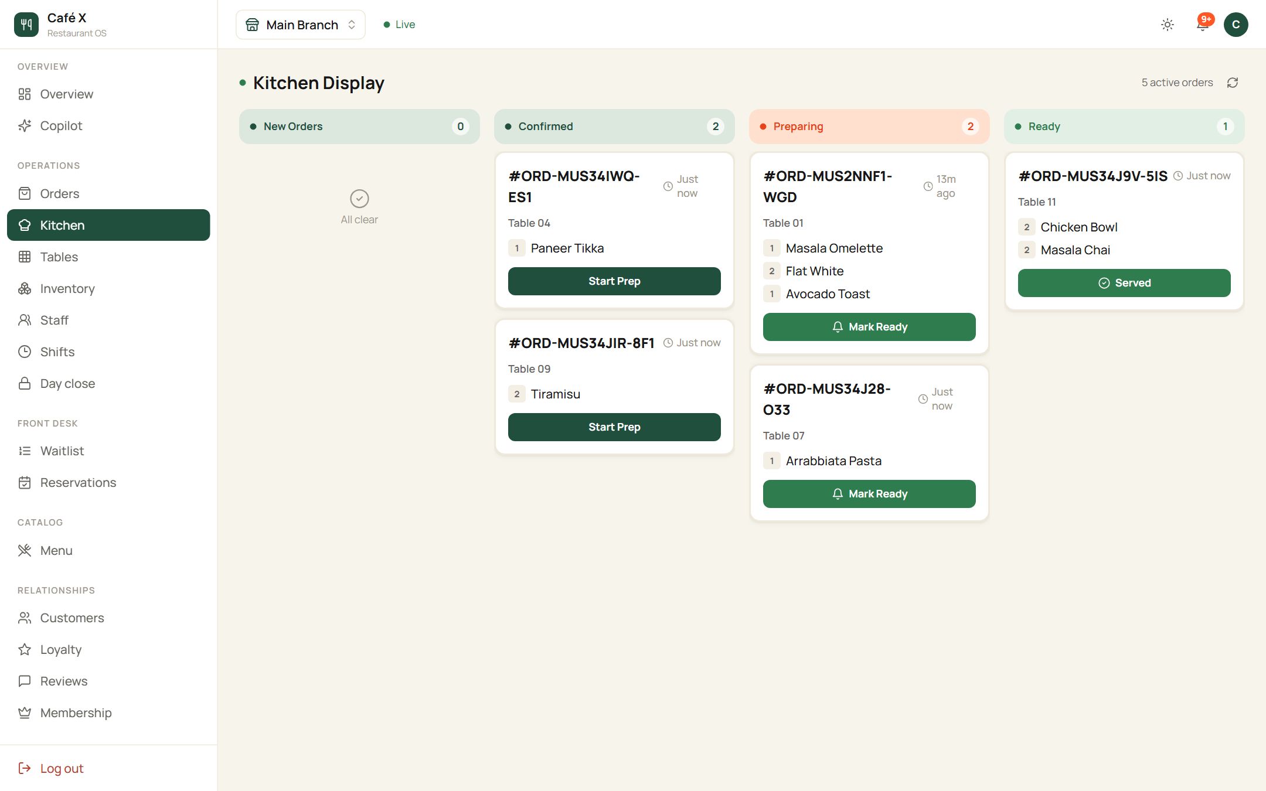This screenshot has height=791, width=1266.
Task: Mark Ready the Table 01 order
Action: tap(869, 327)
